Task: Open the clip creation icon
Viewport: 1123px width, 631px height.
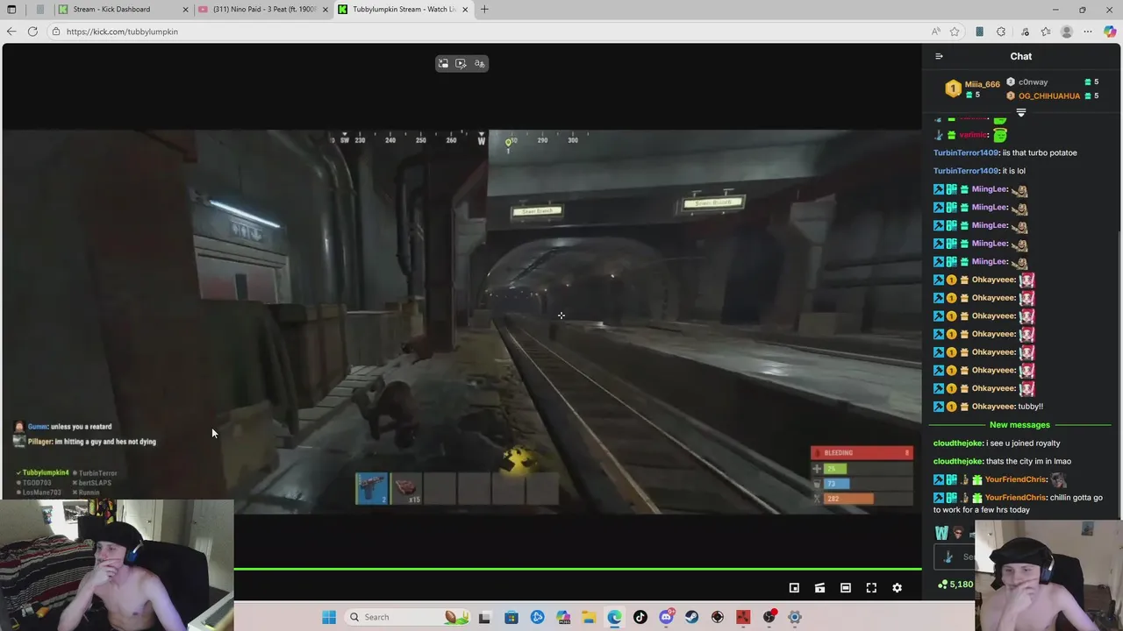Action: click(x=819, y=588)
